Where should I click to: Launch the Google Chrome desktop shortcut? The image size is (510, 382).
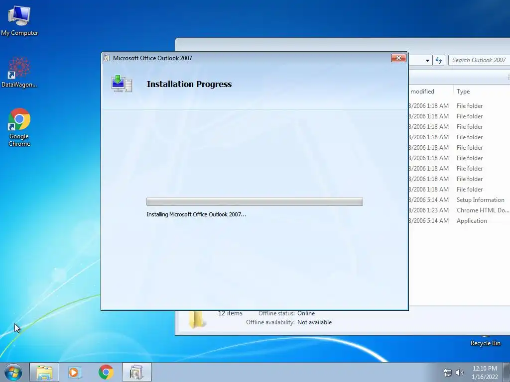(19, 127)
